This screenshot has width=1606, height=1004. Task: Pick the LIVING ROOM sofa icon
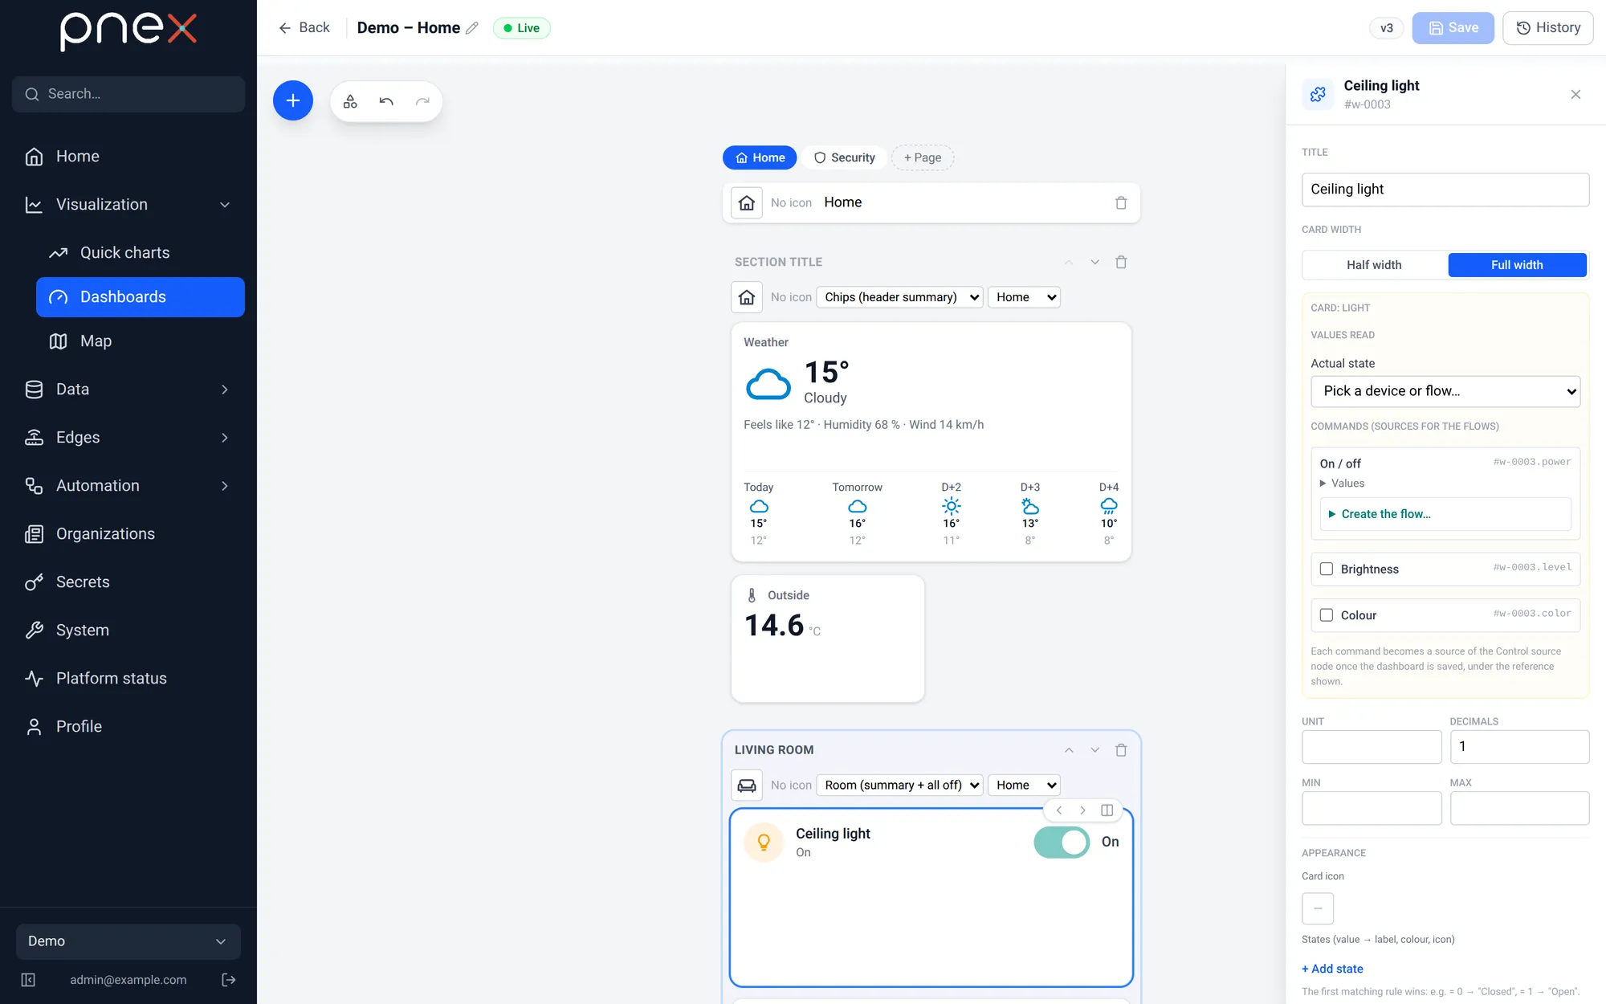[x=747, y=785]
